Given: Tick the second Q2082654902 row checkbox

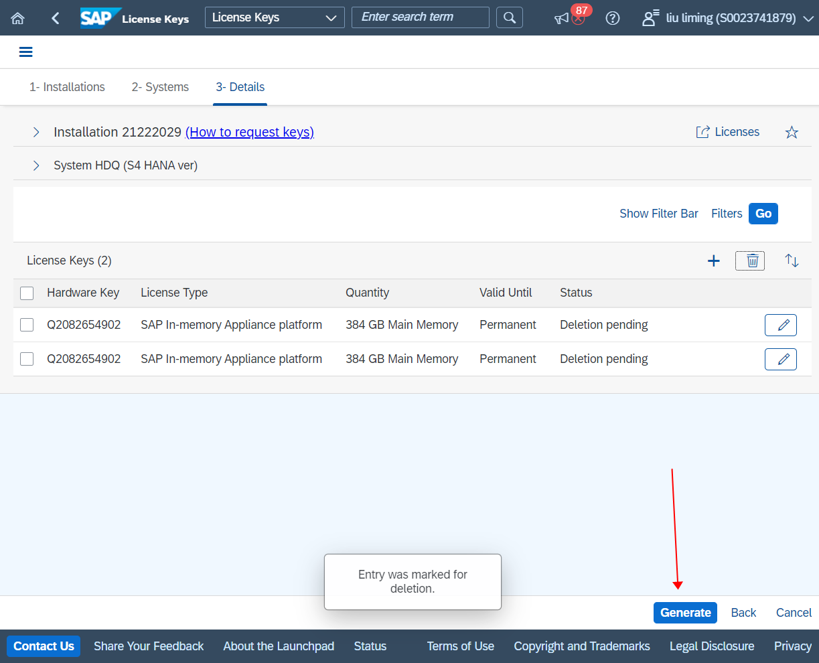Looking at the screenshot, I should coord(27,359).
